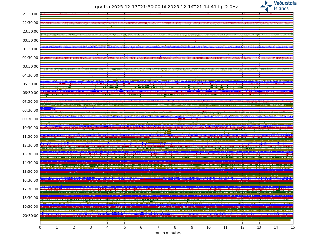Click the x-axis label time in minutes
The width and height of the screenshot is (333, 249).
coord(166,233)
